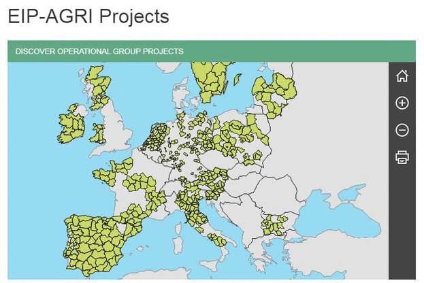This screenshot has height=283, width=424.
Task: Click the home icon to reset map
Action: click(x=402, y=76)
